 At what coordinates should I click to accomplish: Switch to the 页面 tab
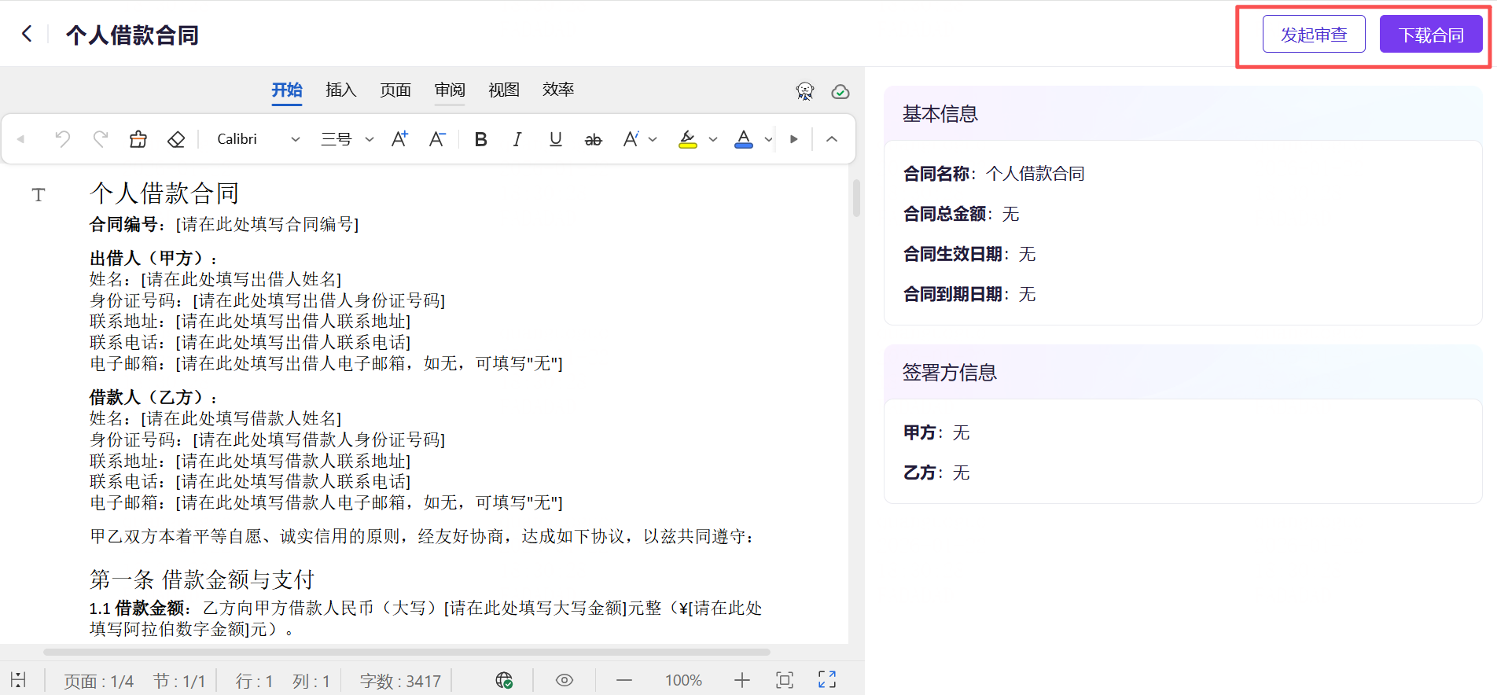[x=395, y=90]
